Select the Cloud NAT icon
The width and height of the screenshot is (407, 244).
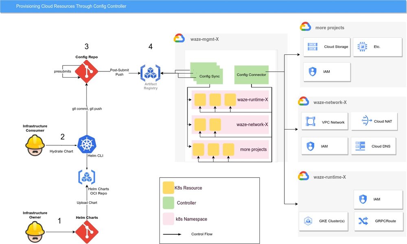364,121
